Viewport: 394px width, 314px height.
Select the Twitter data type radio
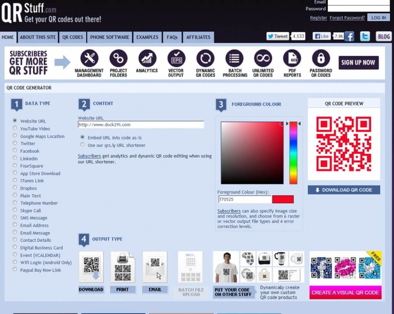click(x=15, y=143)
